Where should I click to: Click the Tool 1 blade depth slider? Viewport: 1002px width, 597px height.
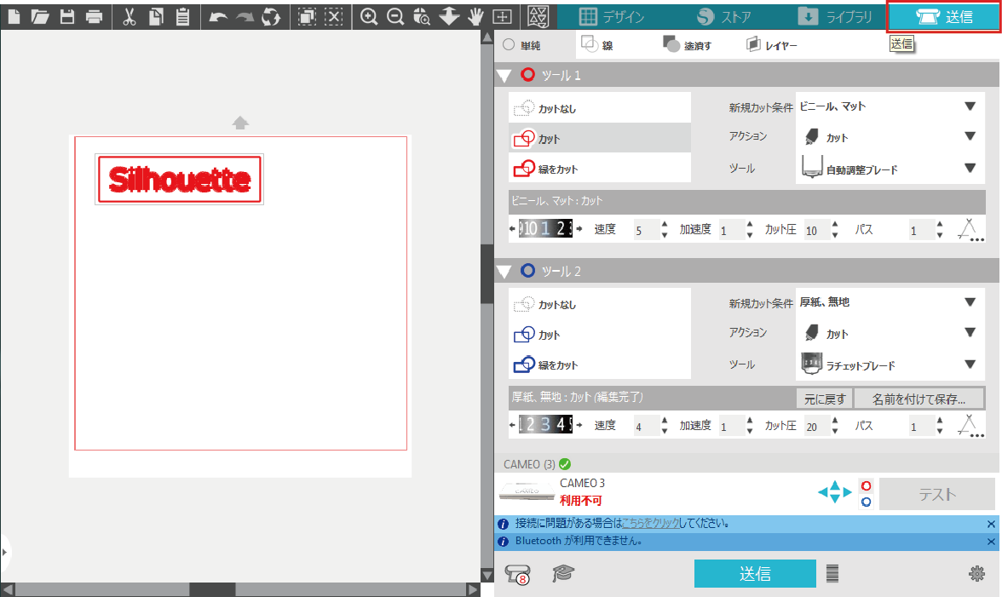[x=546, y=228]
